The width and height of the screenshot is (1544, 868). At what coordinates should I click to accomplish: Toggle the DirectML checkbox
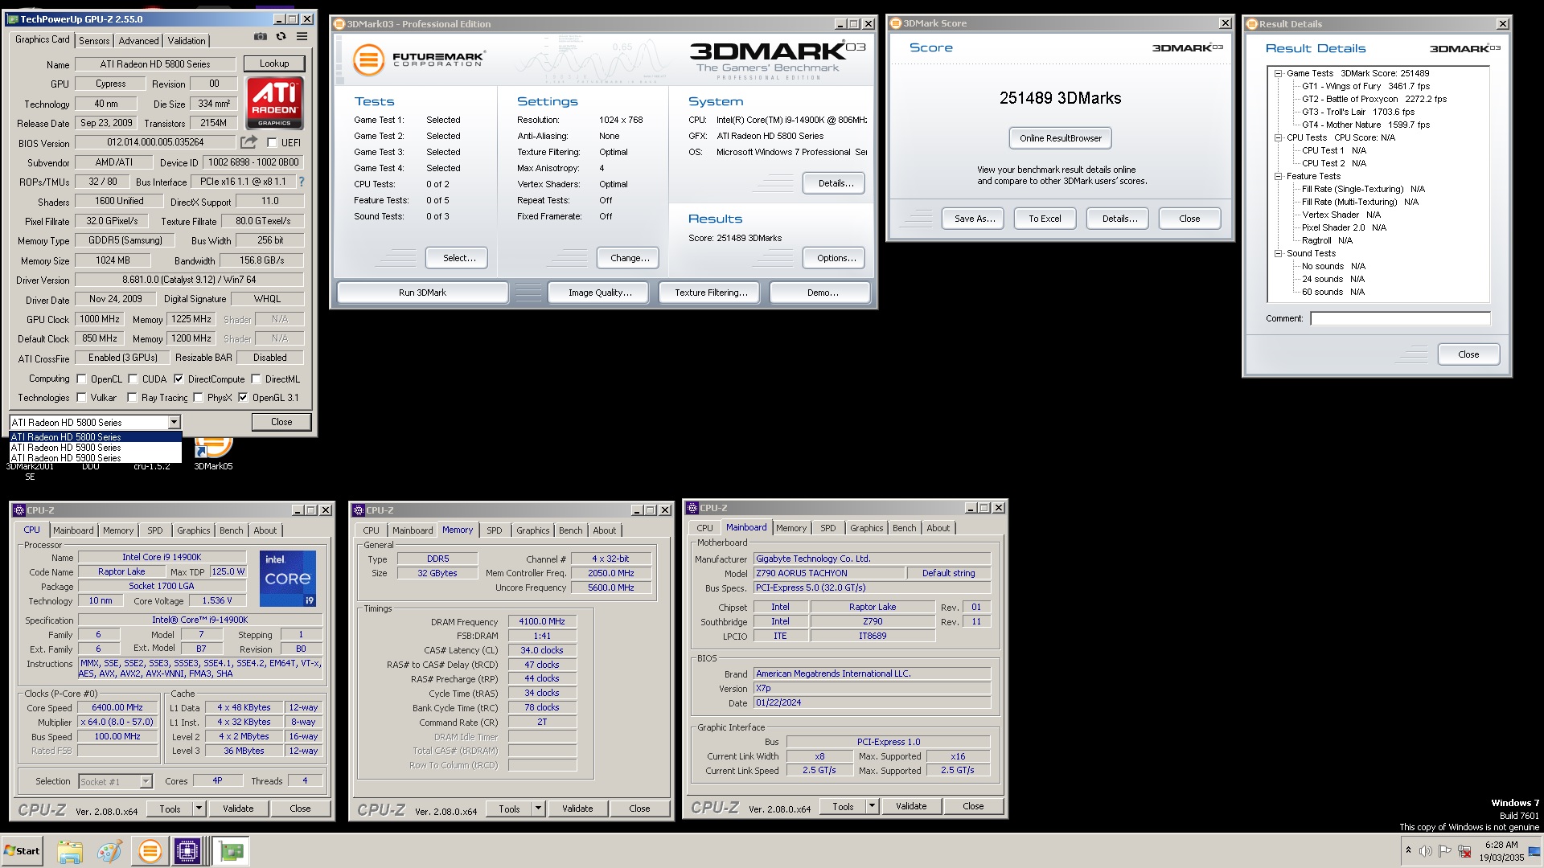pos(256,379)
